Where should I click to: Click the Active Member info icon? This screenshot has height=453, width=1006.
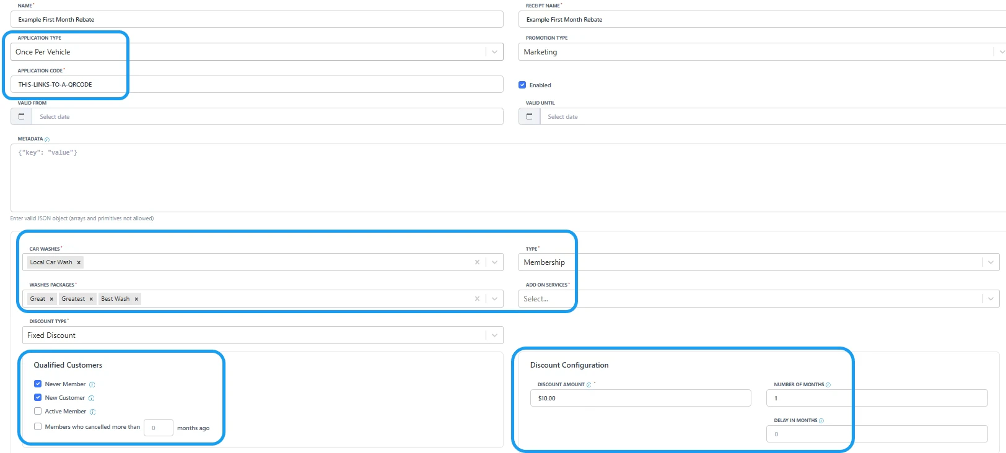pyautogui.click(x=92, y=412)
